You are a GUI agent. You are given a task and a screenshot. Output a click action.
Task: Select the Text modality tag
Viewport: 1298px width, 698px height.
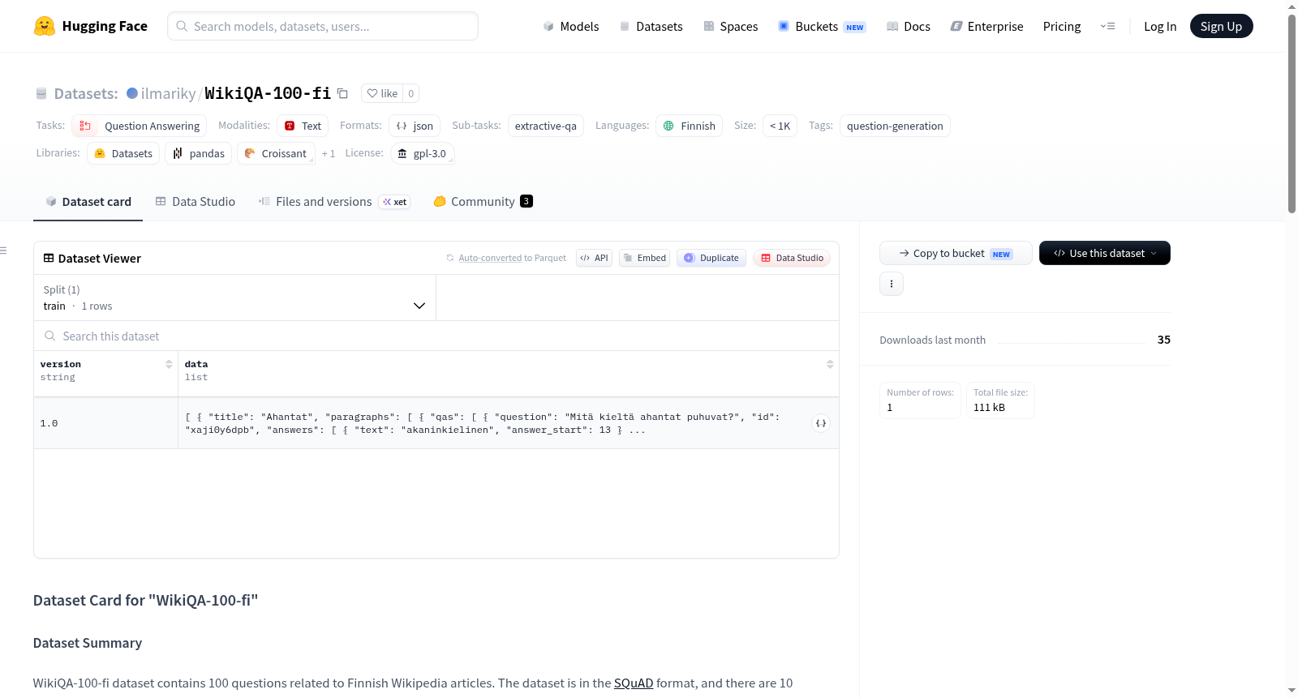[x=303, y=126]
